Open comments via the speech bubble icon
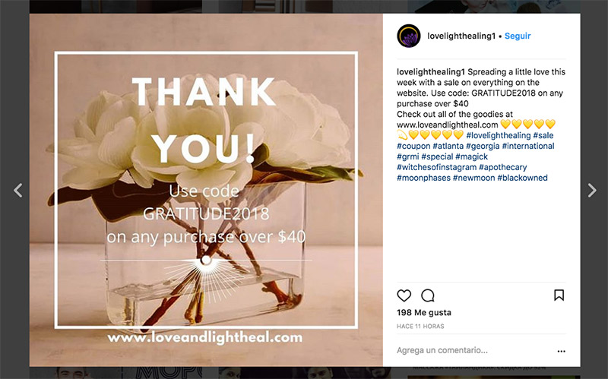The height and width of the screenshot is (379, 608). tap(428, 295)
